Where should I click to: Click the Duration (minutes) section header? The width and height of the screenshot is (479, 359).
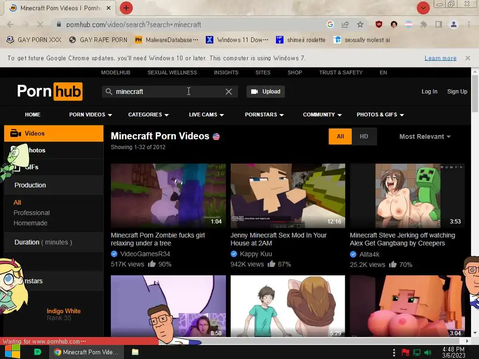[x=54, y=242]
